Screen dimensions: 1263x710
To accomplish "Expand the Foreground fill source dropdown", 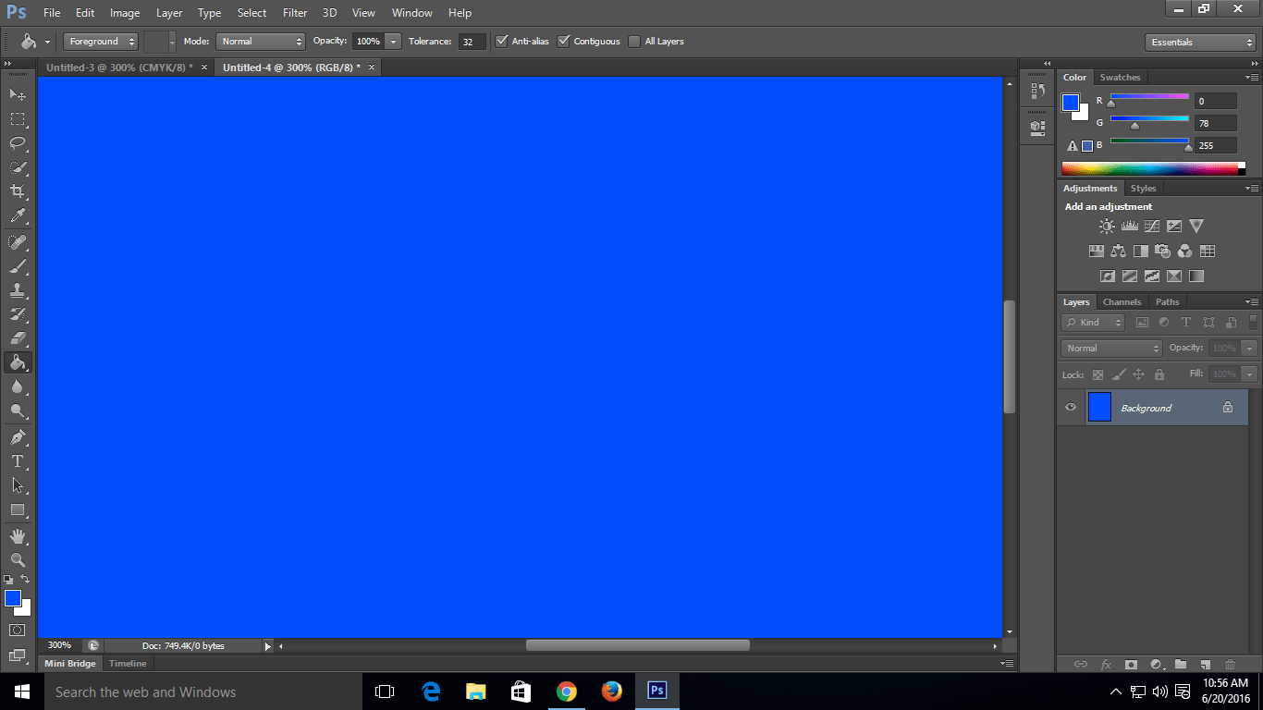I will click(101, 42).
